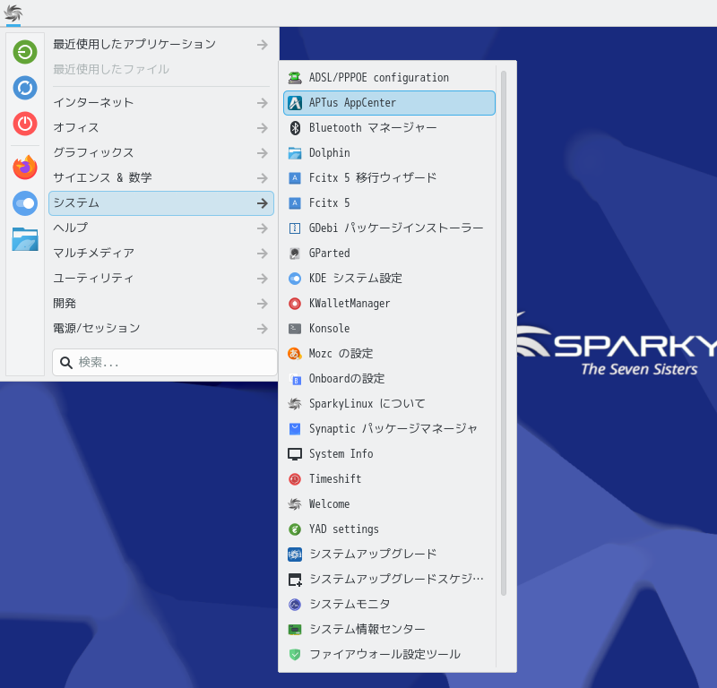Viewport: 717px width, 688px height.
Task: Select the システム menu category
Action: click(x=161, y=203)
